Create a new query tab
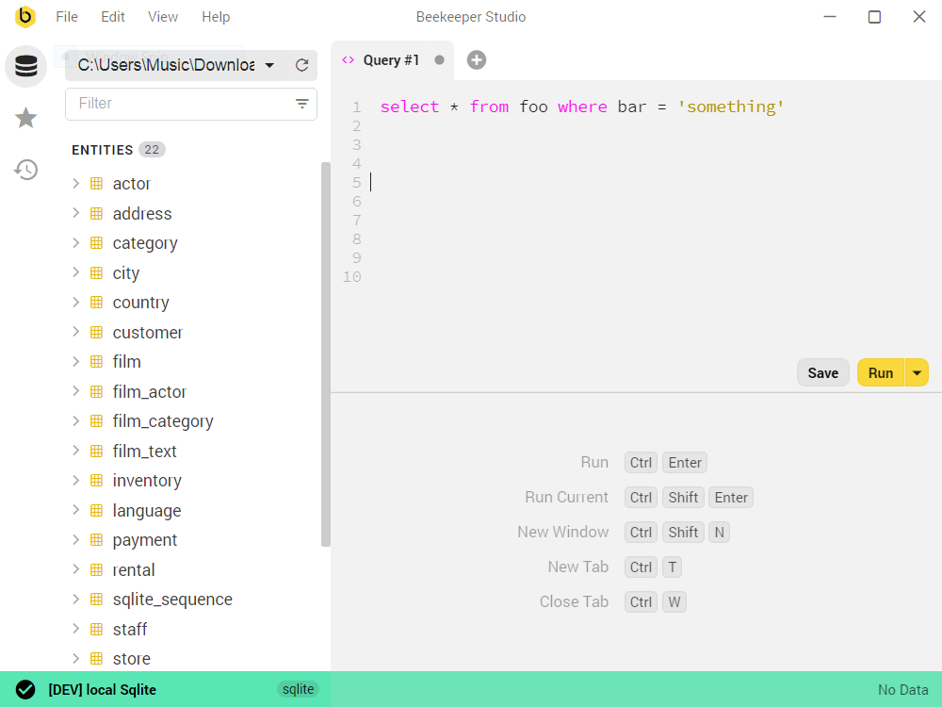942x707 pixels. coord(476,59)
